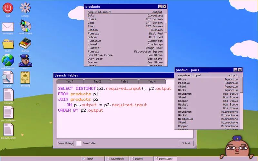Click required_input header in products window

point(99,12)
